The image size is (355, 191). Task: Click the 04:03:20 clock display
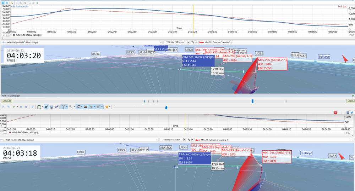coord(24,56)
